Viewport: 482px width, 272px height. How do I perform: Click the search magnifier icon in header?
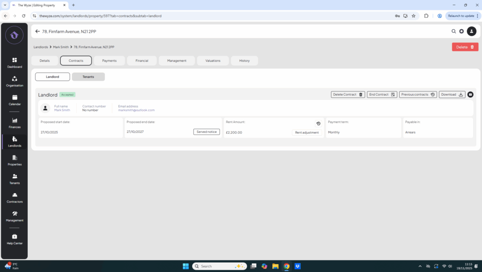tap(454, 32)
